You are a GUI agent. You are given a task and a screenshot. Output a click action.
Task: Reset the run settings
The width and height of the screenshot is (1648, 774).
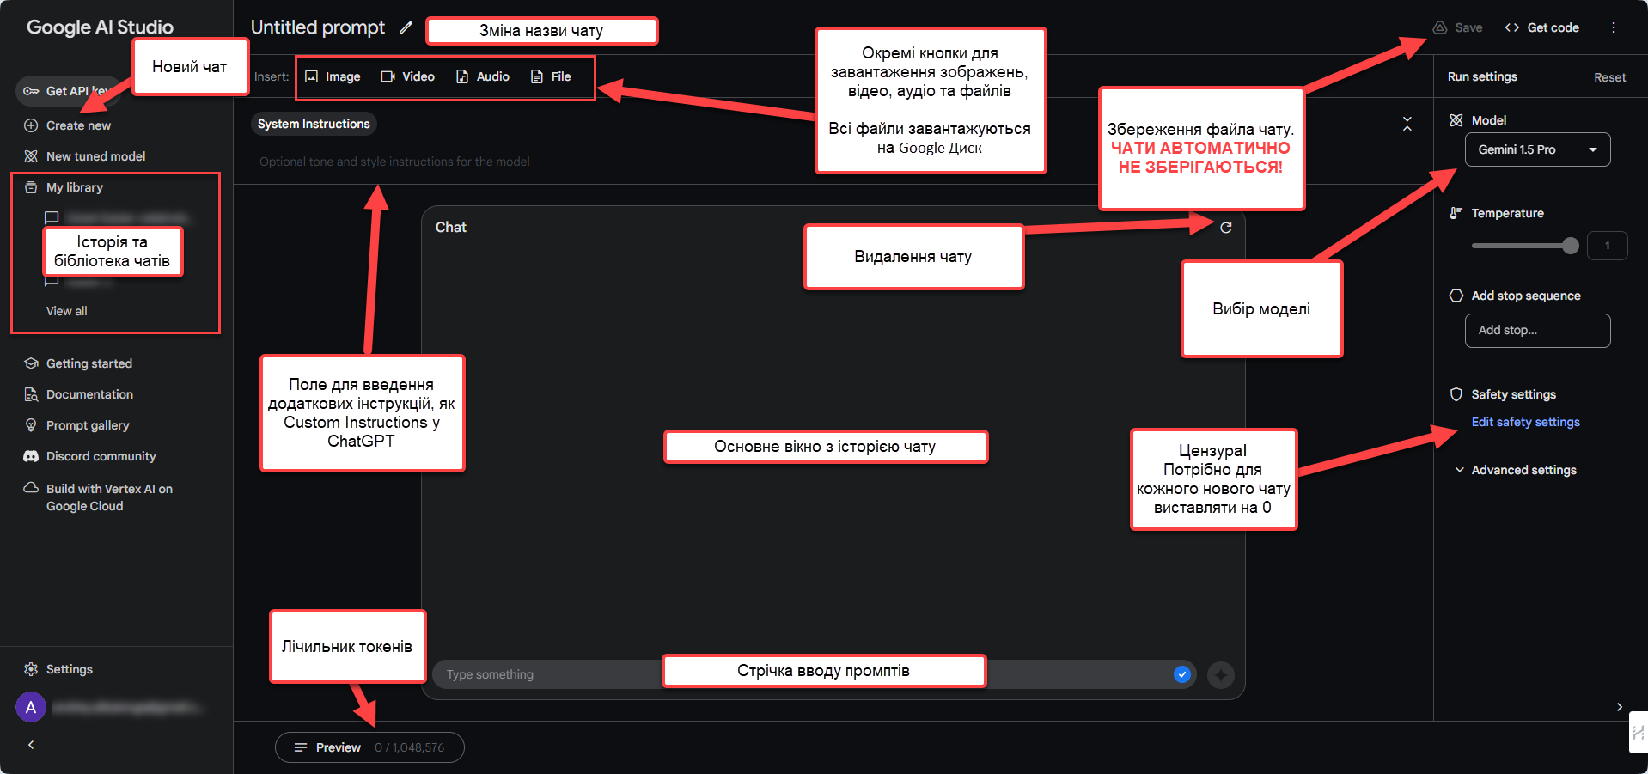click(1609, 77)
